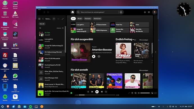Screen dimensions: 194x109
Task: Play the Attention Booster playlist
Action: coord(94,56)
